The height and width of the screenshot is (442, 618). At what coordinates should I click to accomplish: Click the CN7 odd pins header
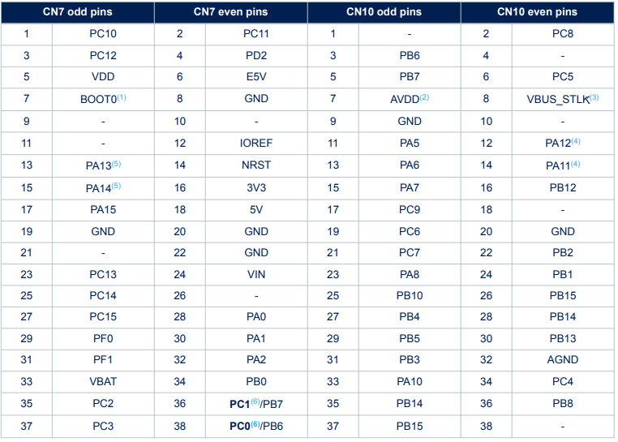pos(78,12)
